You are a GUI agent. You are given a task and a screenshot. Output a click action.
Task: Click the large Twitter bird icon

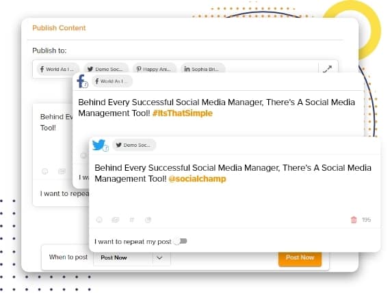click(x=100, y=145)
